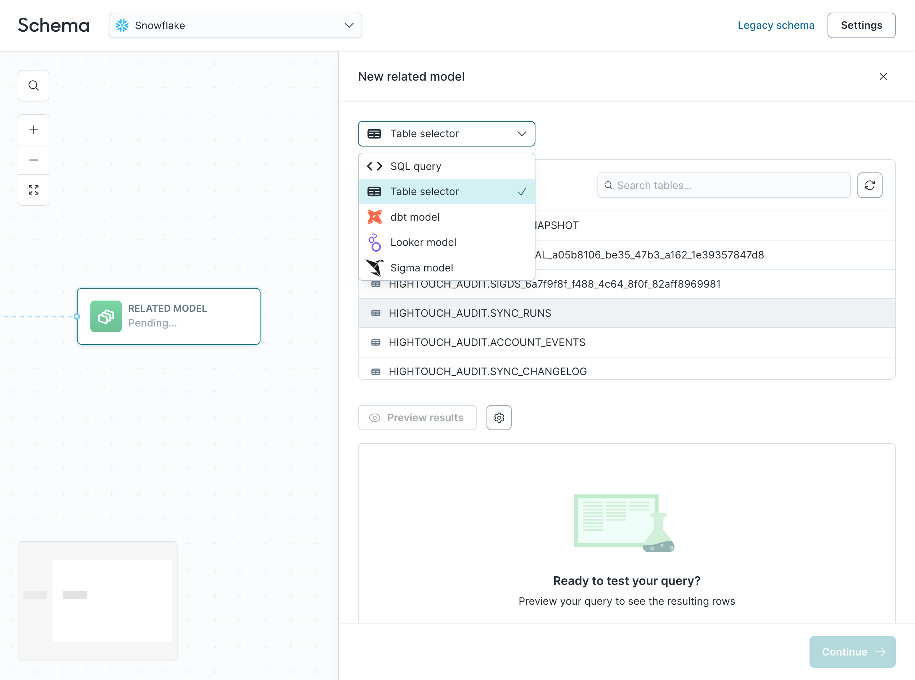This screenshot has width=915, height=680.
Task: Select HIGHTOUCH_AUDIT.SYNC_CHANGELOG table
Action: tap(488, 371)
